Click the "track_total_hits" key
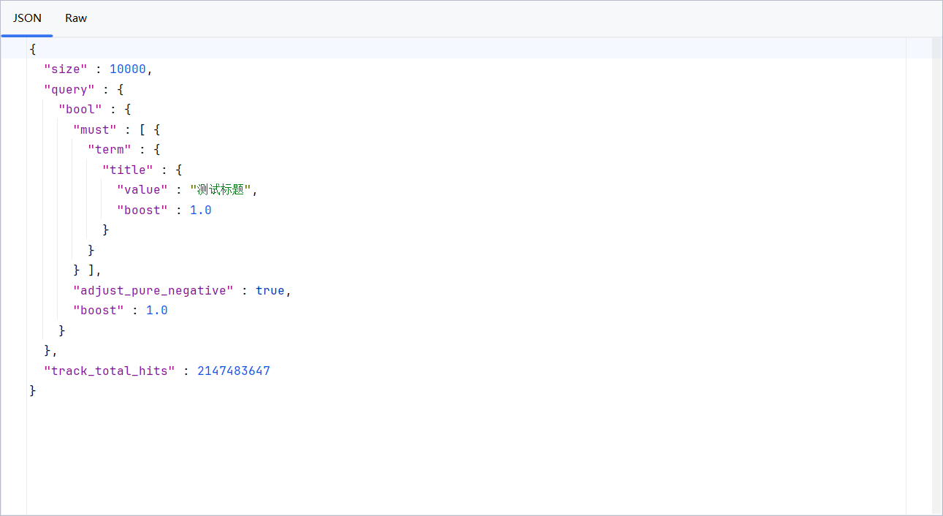This screenshot has width=943, height=516. (110, 371)
